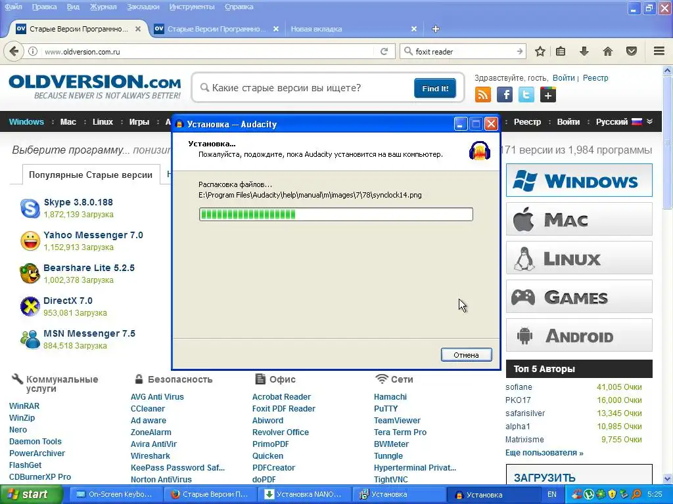
Task: Click the Google plus icon
Action: (547, 94)
